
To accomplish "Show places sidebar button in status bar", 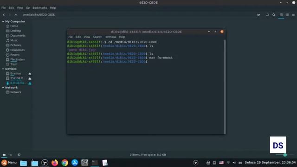I will (4, 154).
